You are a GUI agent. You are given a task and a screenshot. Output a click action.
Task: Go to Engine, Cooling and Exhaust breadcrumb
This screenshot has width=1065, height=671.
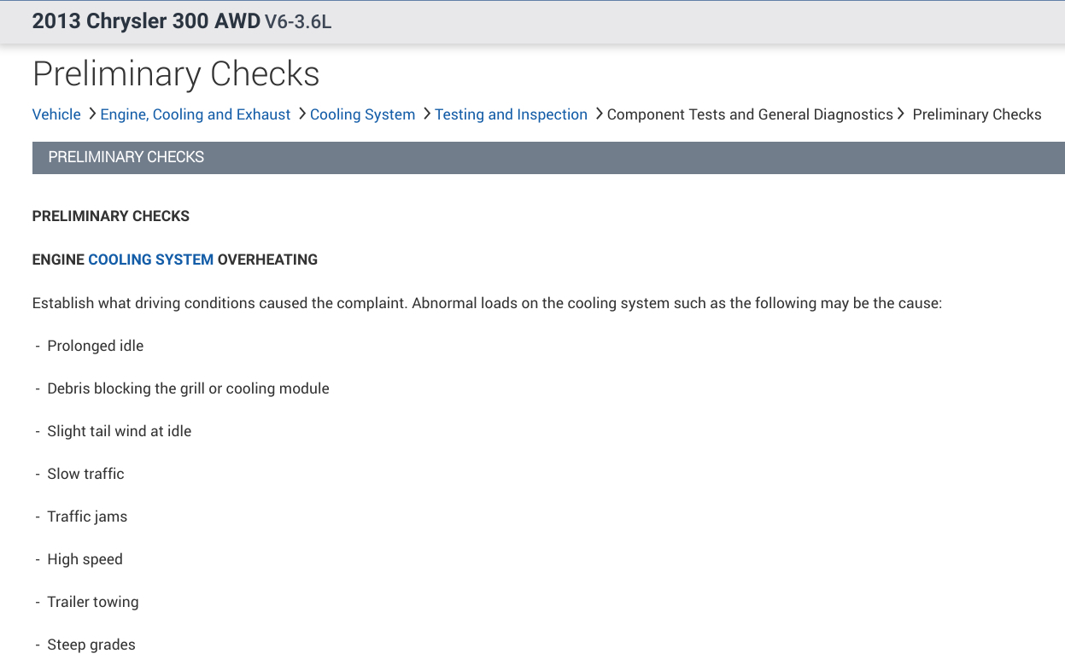(x=196, y=114)
